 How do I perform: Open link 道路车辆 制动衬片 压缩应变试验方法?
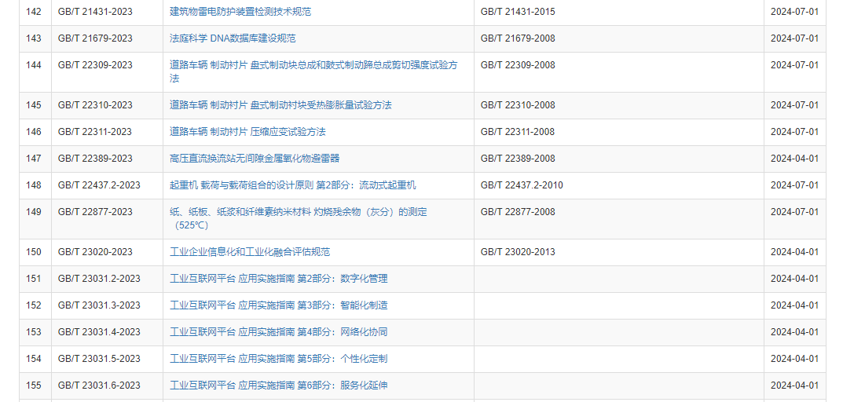247,132
